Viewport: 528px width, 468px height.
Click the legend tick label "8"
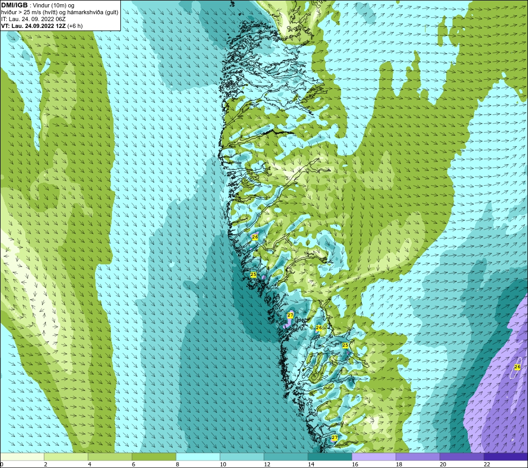pyautogui.click(x=177, y=464)
